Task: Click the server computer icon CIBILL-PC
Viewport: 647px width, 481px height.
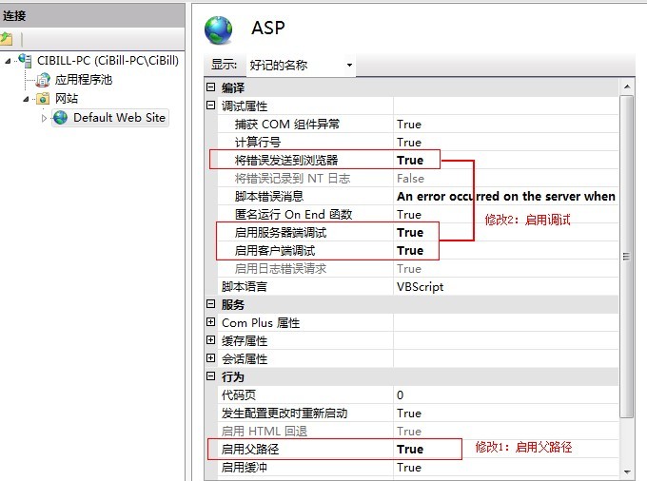Action: (x=25, y=61)
